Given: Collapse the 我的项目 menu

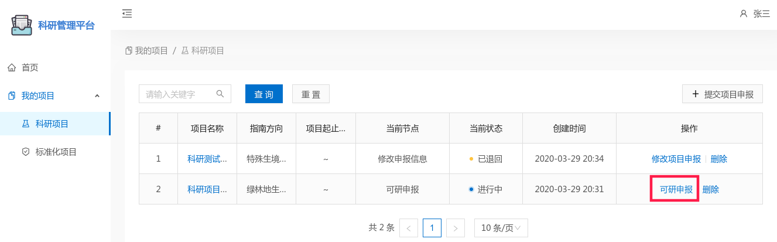Looking at the screenshot, I should point(97,96).
